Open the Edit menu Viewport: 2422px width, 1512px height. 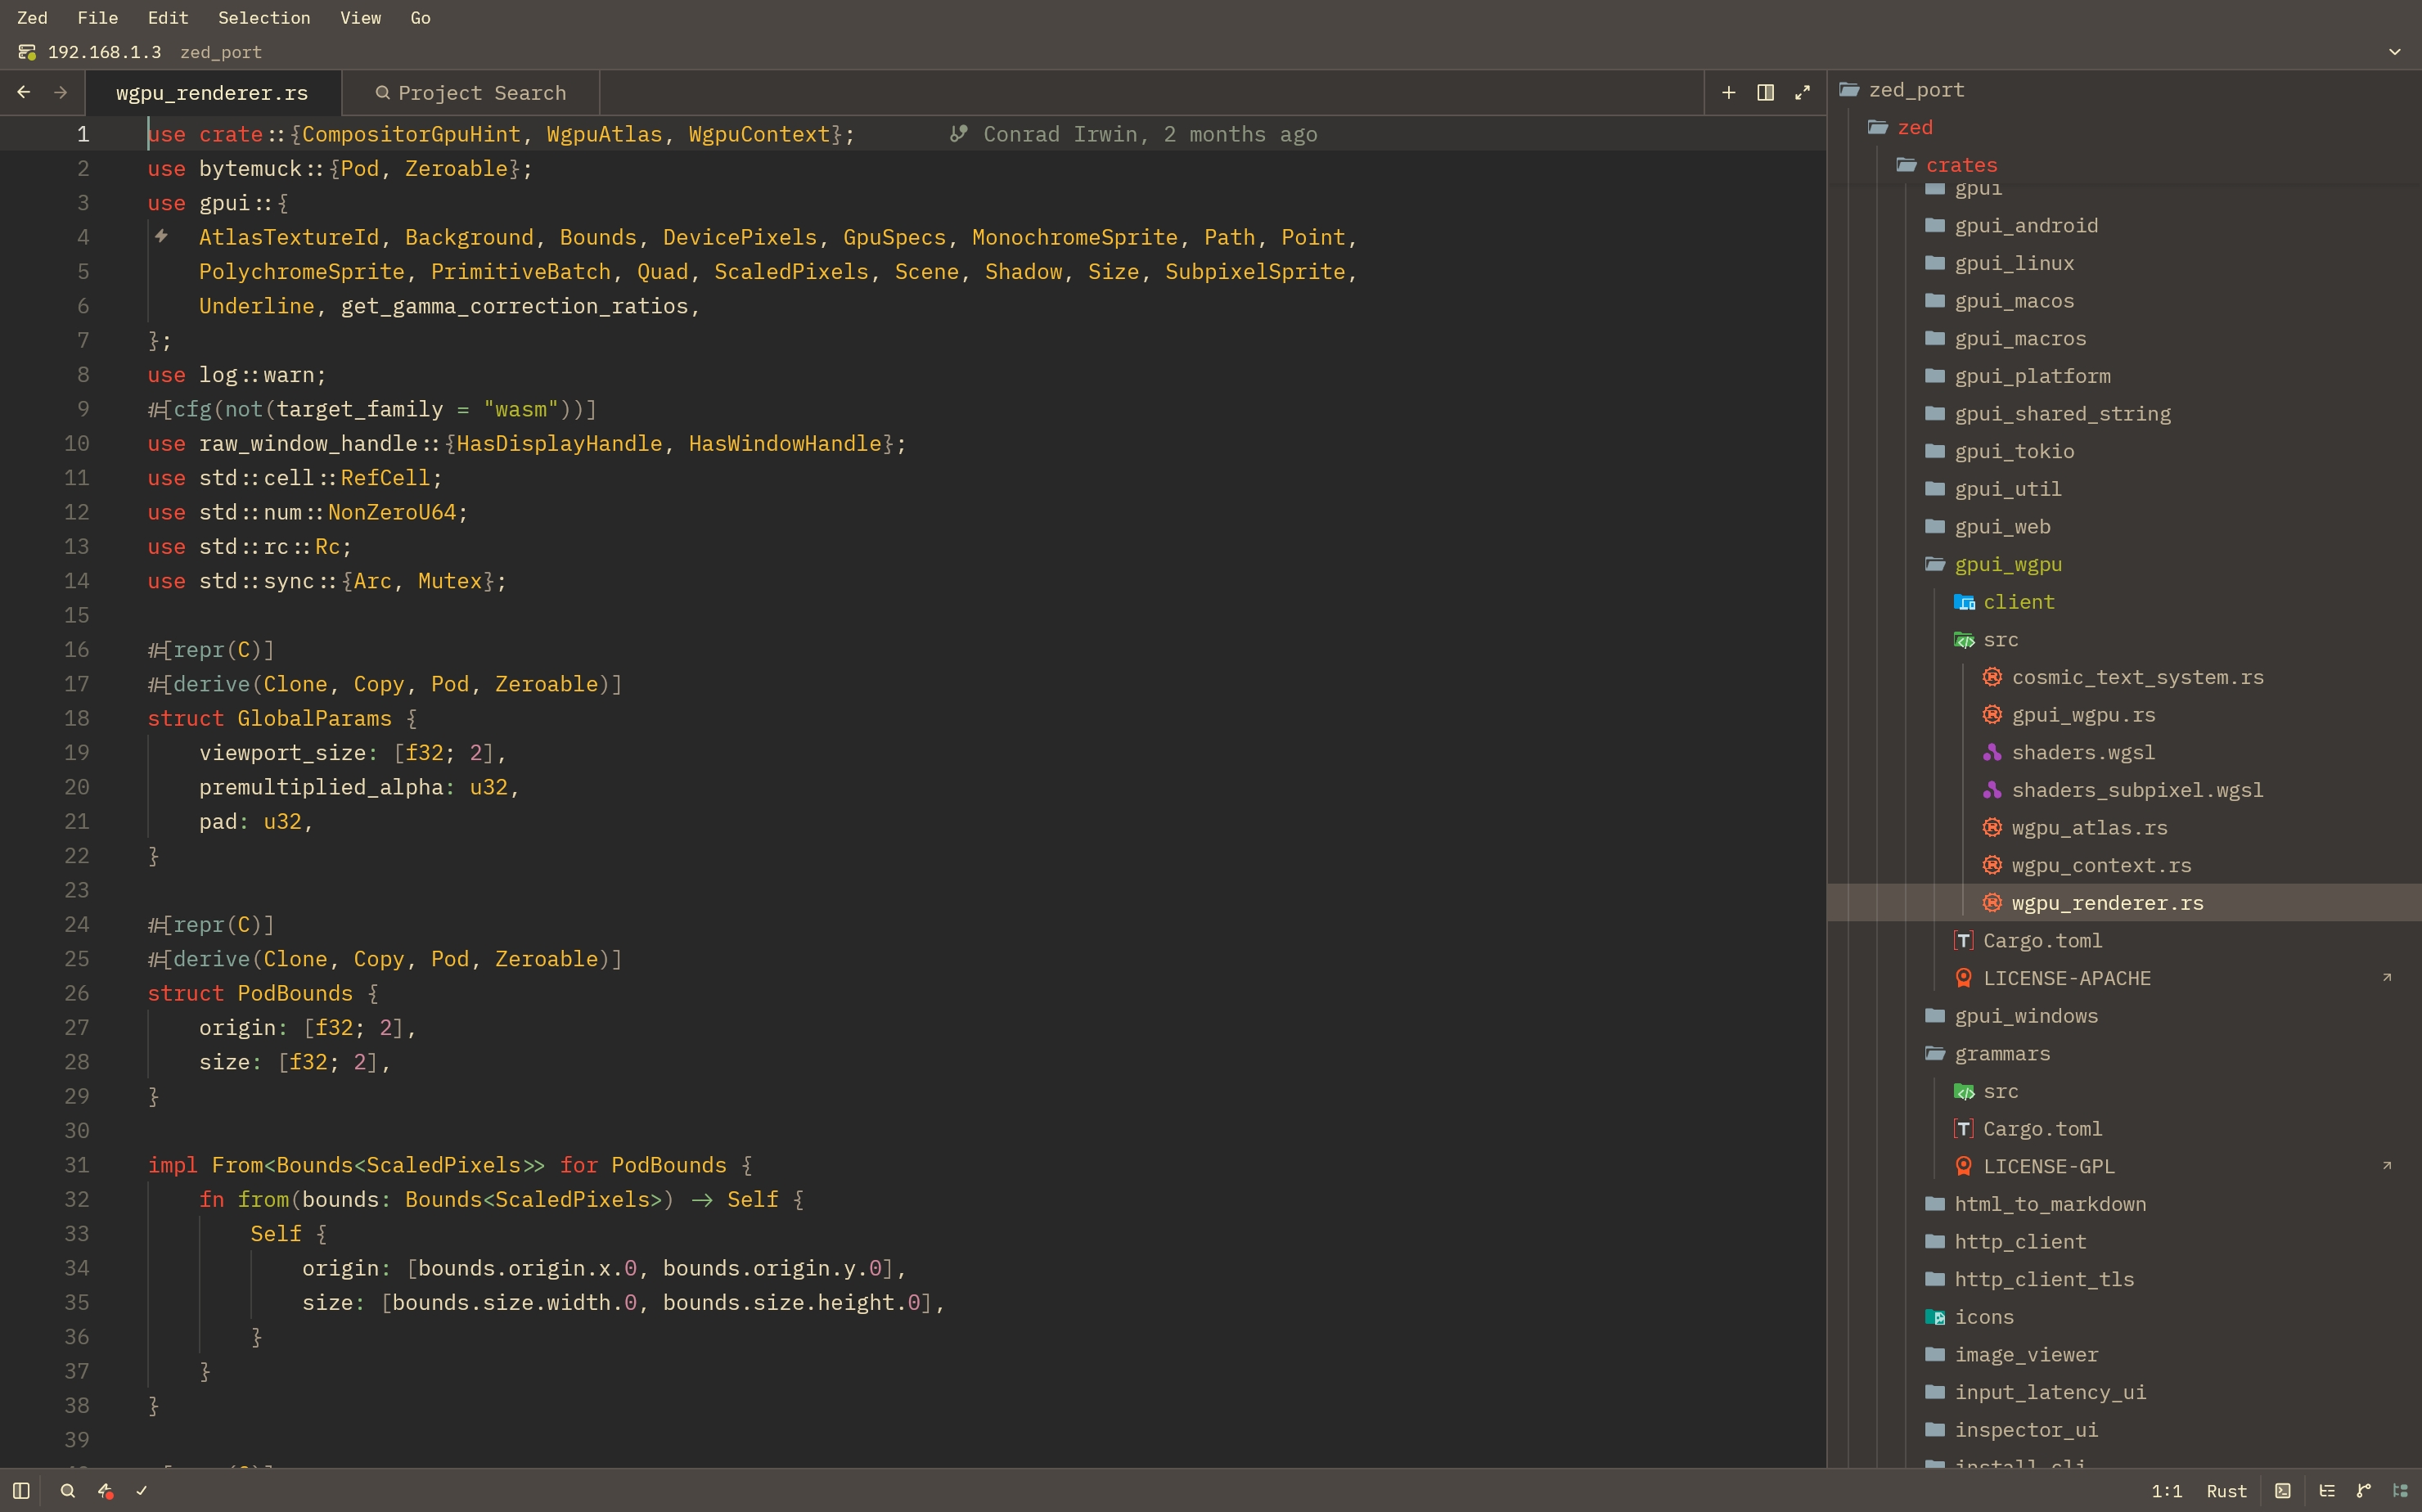(168, 18)
